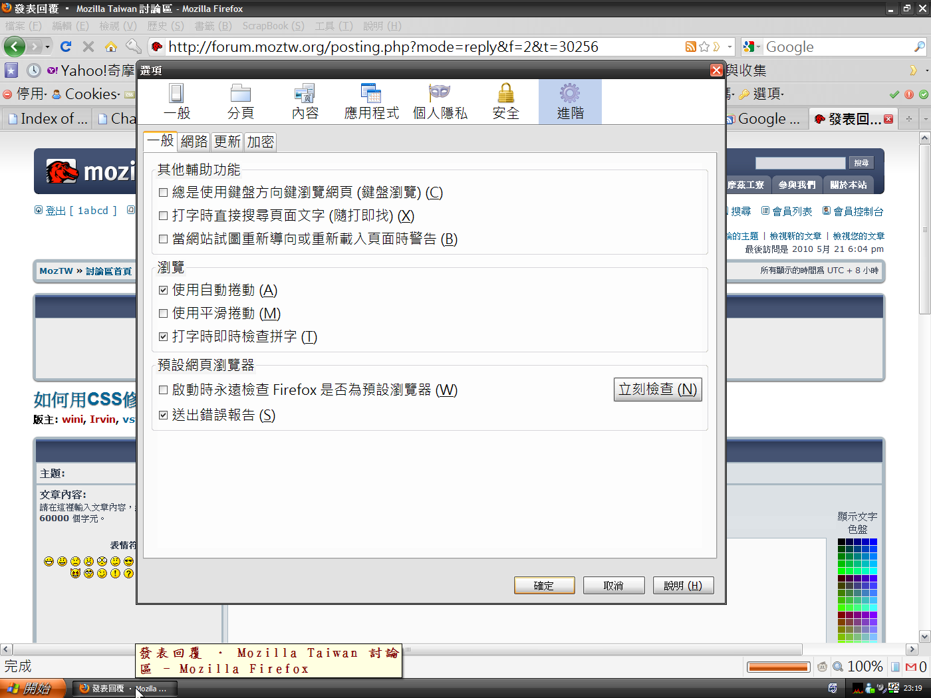Click the green checkmark icon in web toolbar

point(894,94)
